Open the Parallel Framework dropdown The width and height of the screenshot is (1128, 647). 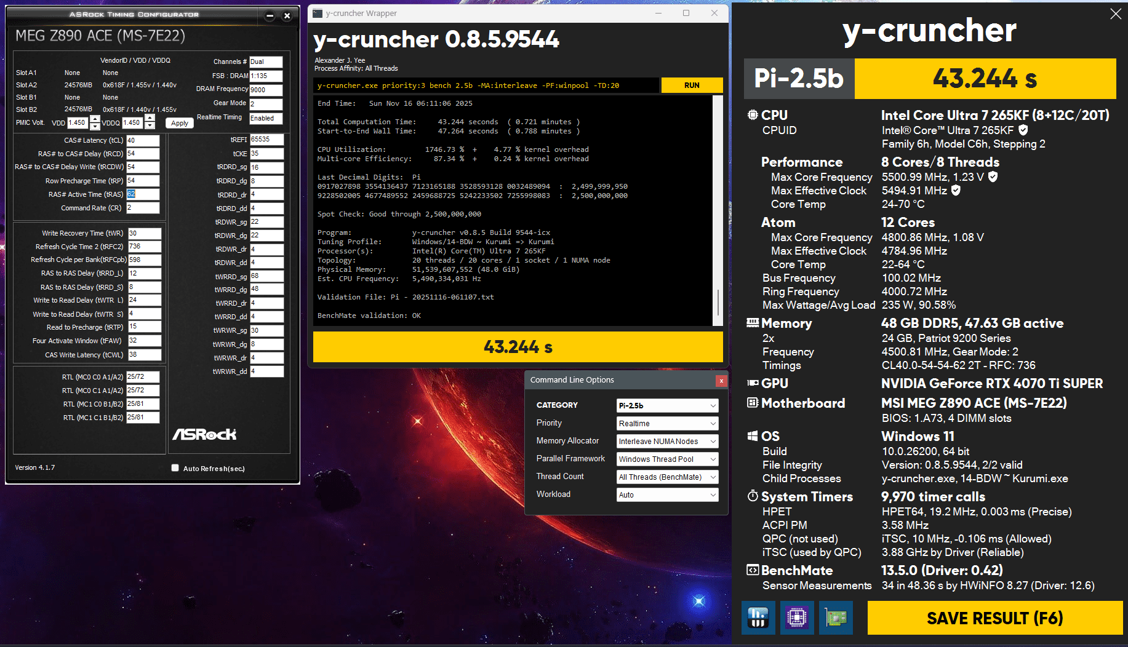pyautogui.click(x=667, y=459)
